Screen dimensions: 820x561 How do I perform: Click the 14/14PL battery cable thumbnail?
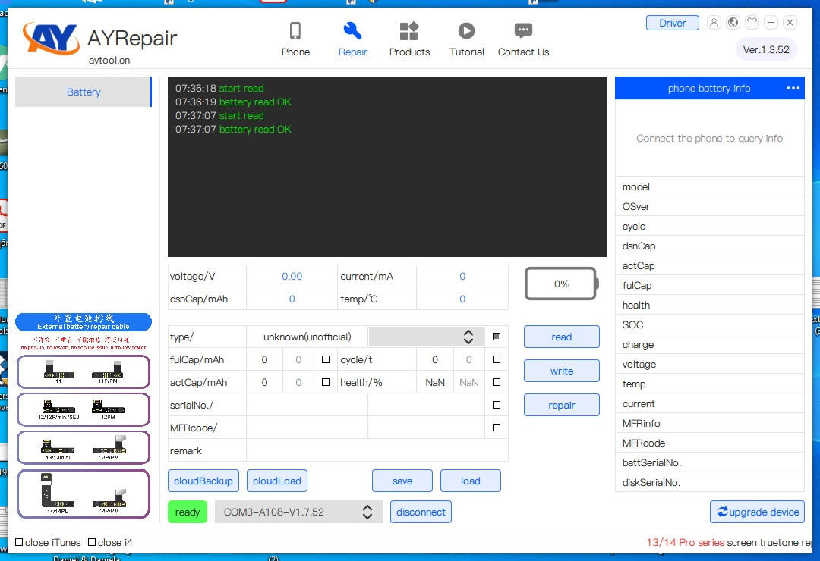(58, 494)
